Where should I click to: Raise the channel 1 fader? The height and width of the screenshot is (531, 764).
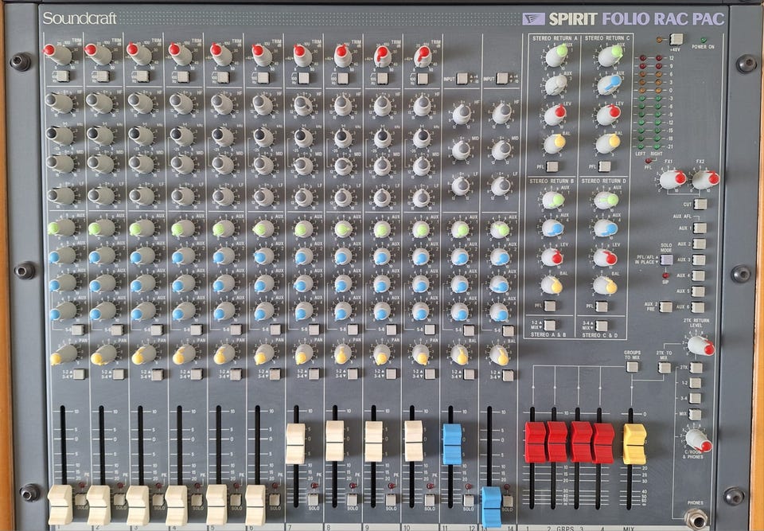click(x=60, y=505)
